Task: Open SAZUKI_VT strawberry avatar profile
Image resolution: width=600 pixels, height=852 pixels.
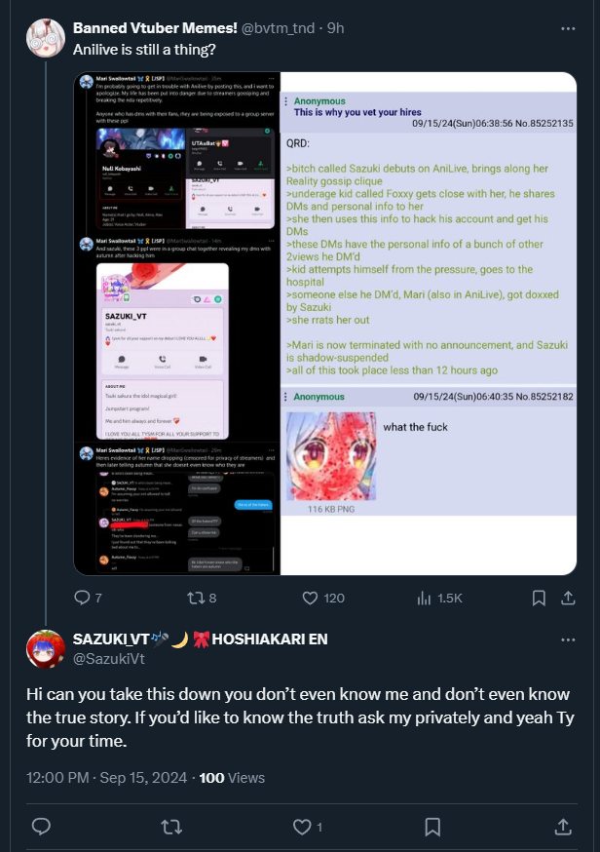Action: click(46, 649)
